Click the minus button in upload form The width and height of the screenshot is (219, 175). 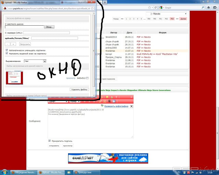pyautogui.click(x=8, y=44)
